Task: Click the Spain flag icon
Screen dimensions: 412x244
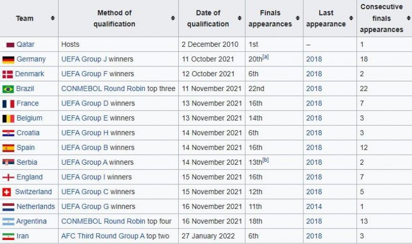Action: point(9,148)
